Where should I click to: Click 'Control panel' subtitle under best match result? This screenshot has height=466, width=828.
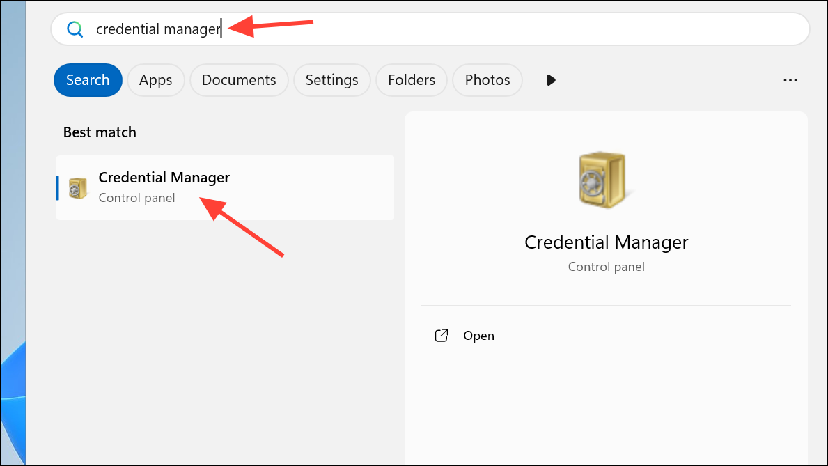point(136,198)
